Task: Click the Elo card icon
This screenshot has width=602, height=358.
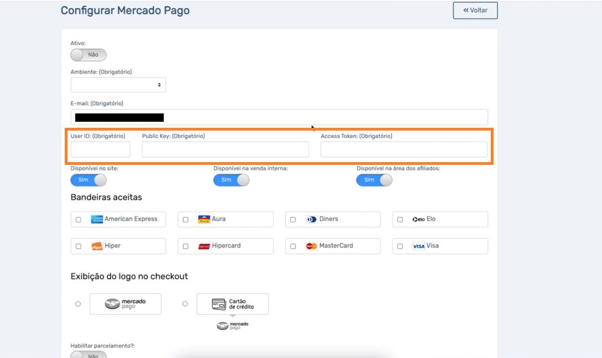Action: coord(418,219)
